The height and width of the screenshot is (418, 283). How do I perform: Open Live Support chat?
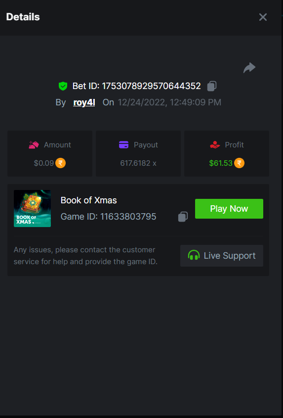[222, 256]
